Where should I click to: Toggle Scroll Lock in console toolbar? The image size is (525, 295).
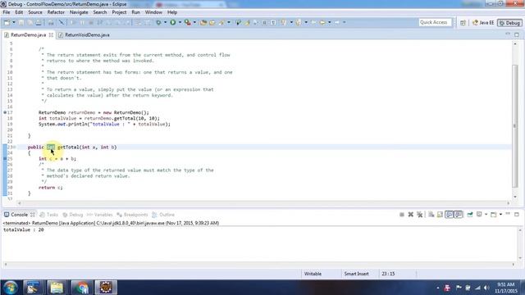pos(440,215)
